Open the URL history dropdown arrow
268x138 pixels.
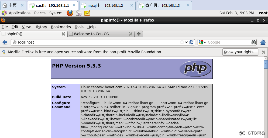click(x=186, y=42)
